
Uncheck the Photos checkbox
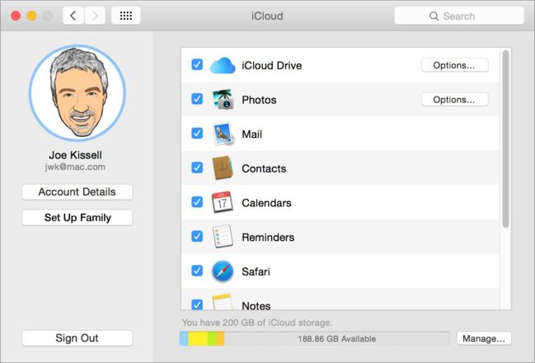(x=197, y=99)
